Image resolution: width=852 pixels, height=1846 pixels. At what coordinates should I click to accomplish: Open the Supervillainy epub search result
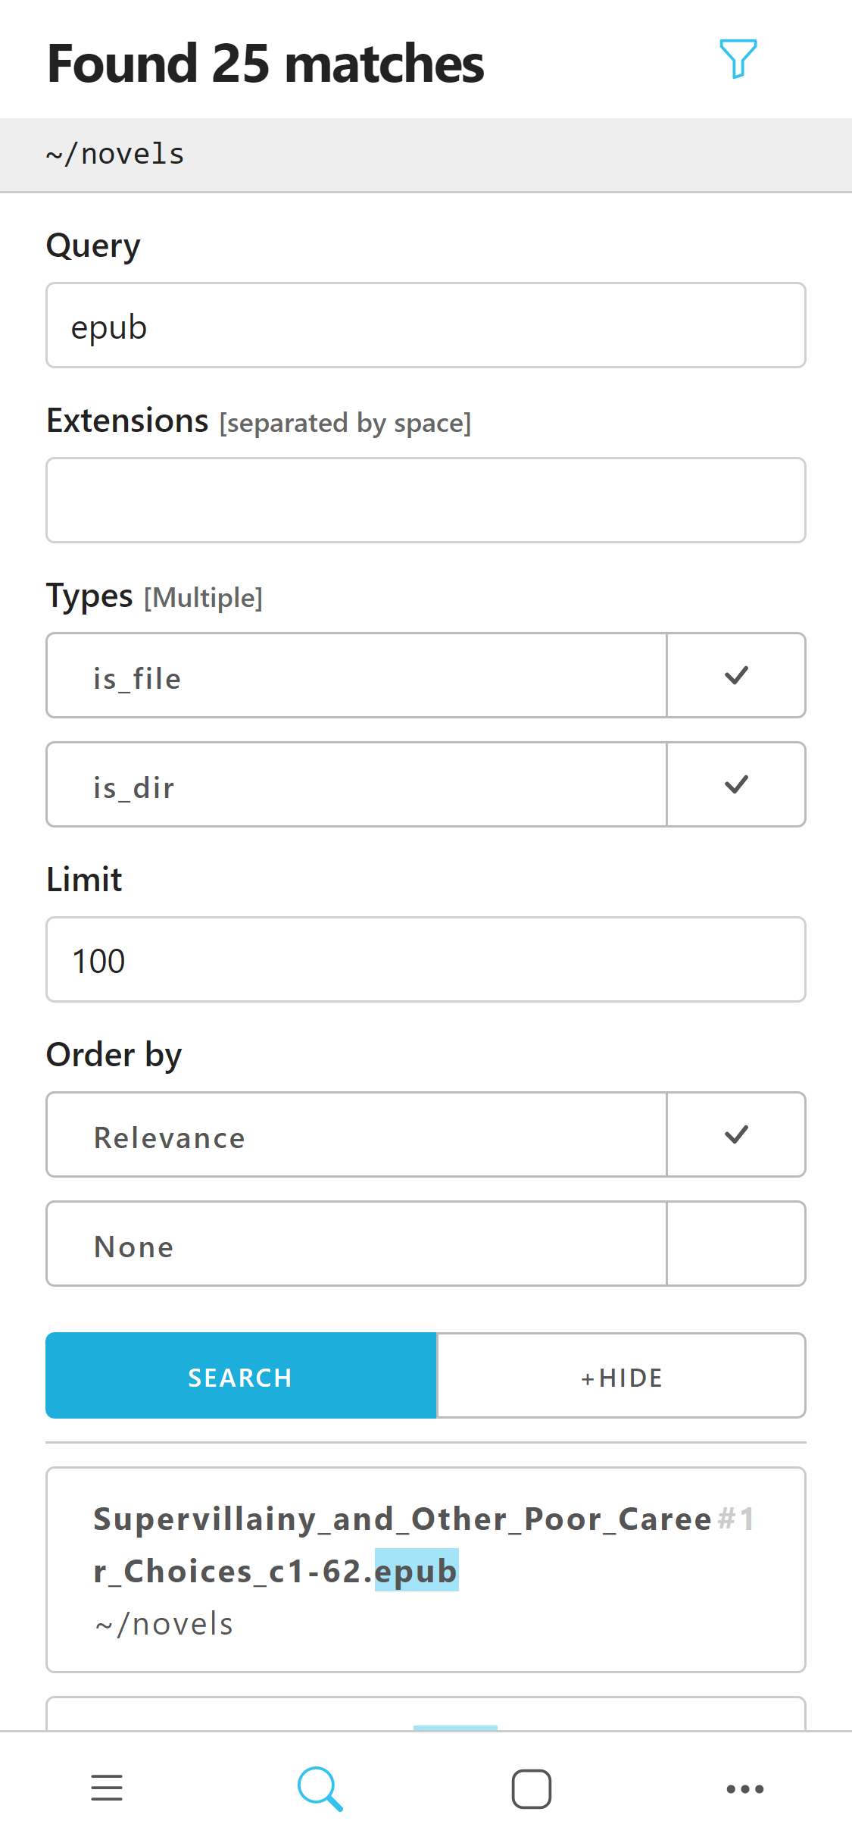tap(426, 1570)
